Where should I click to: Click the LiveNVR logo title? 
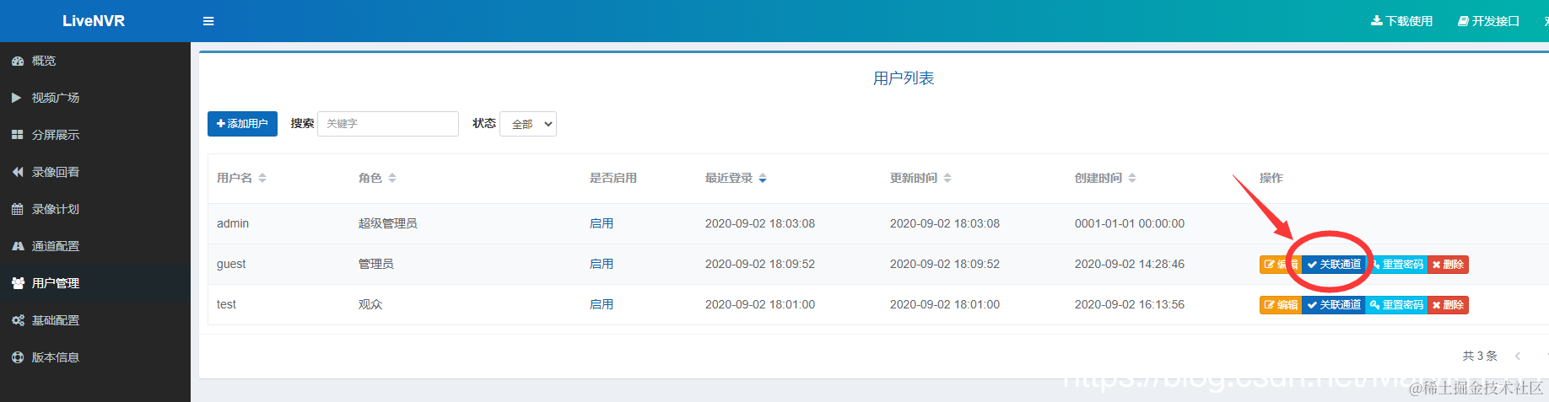(94, 21)
